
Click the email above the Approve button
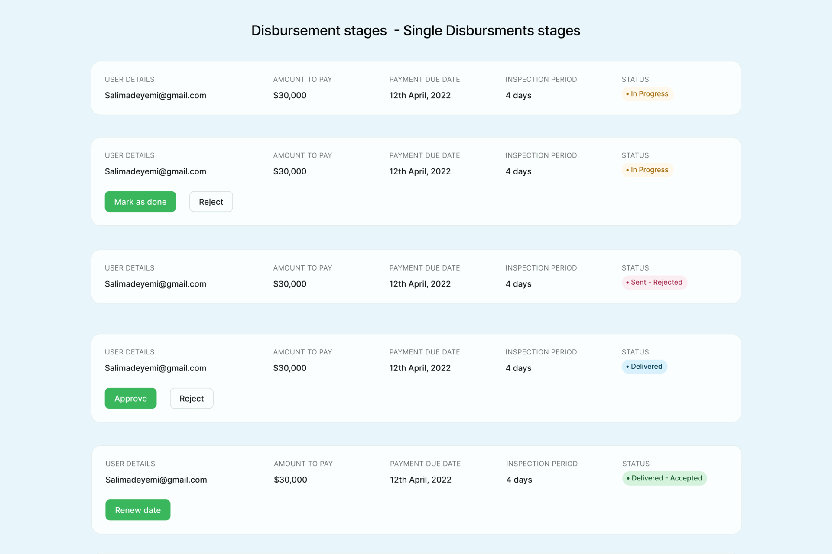[155, 368]
